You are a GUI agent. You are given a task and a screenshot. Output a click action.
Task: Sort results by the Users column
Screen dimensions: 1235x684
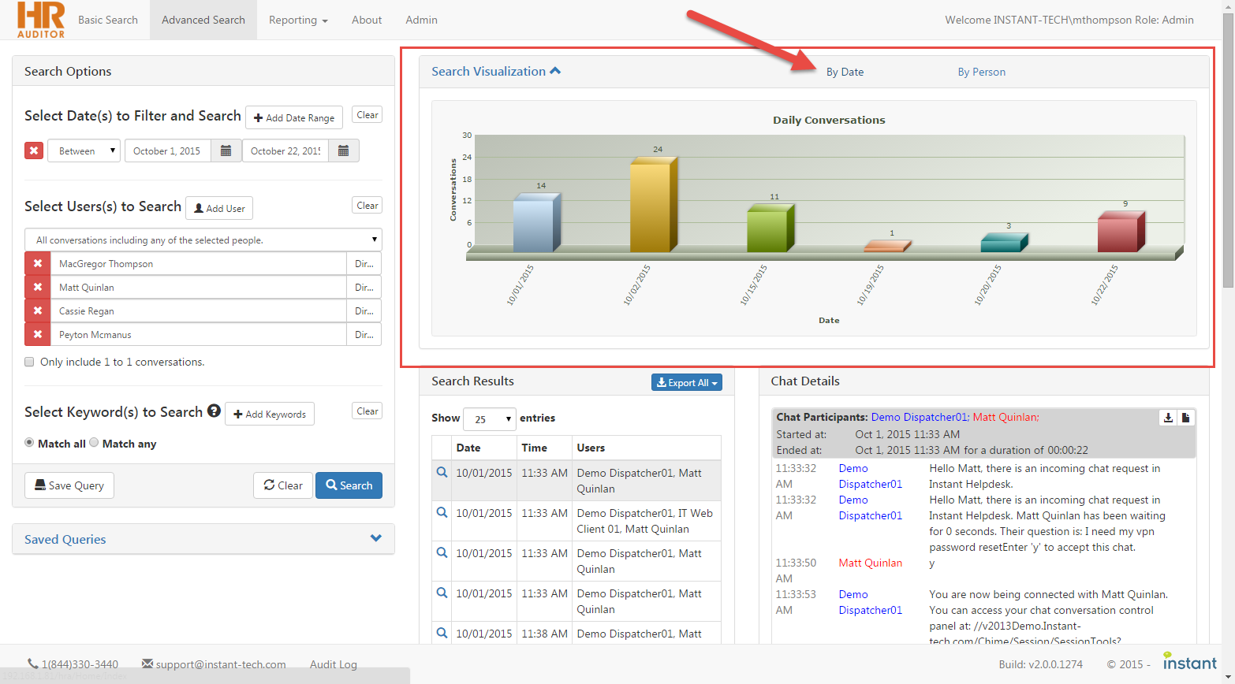pos(647,448)
